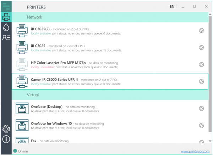Collapse the Virtual printers section header
Screen dimensions: 213x155
pyautogui.click(x=106, y=95)
